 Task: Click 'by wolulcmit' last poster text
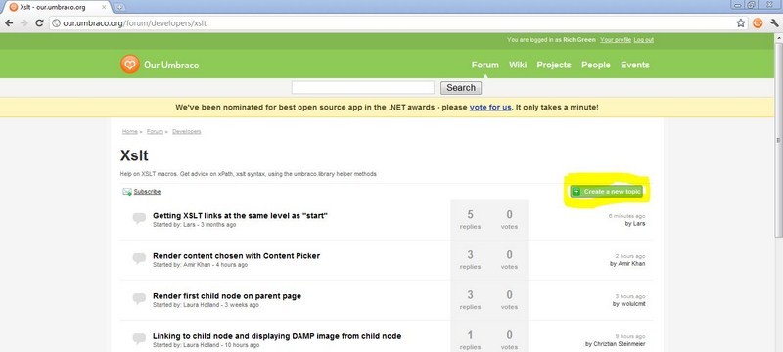pos(629,304)
